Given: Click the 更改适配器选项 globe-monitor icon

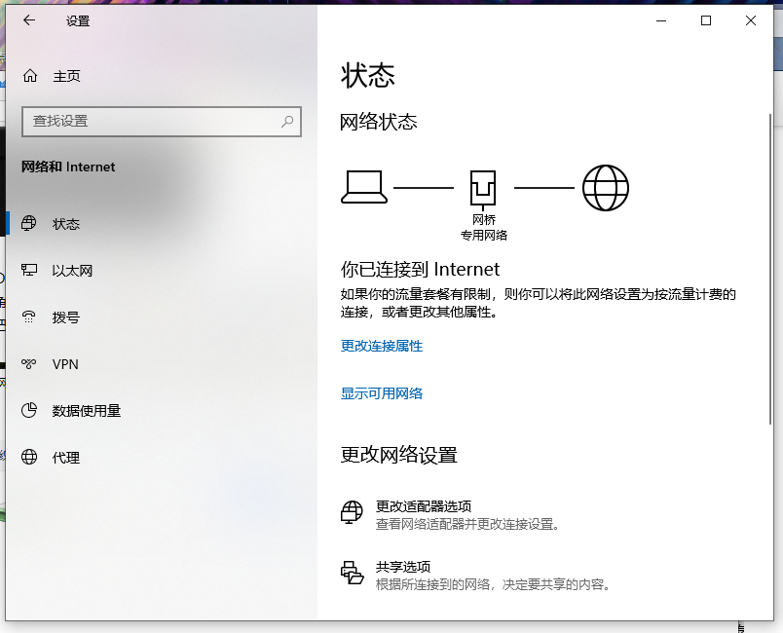Looking at the screenshot, I should [352, 512].
